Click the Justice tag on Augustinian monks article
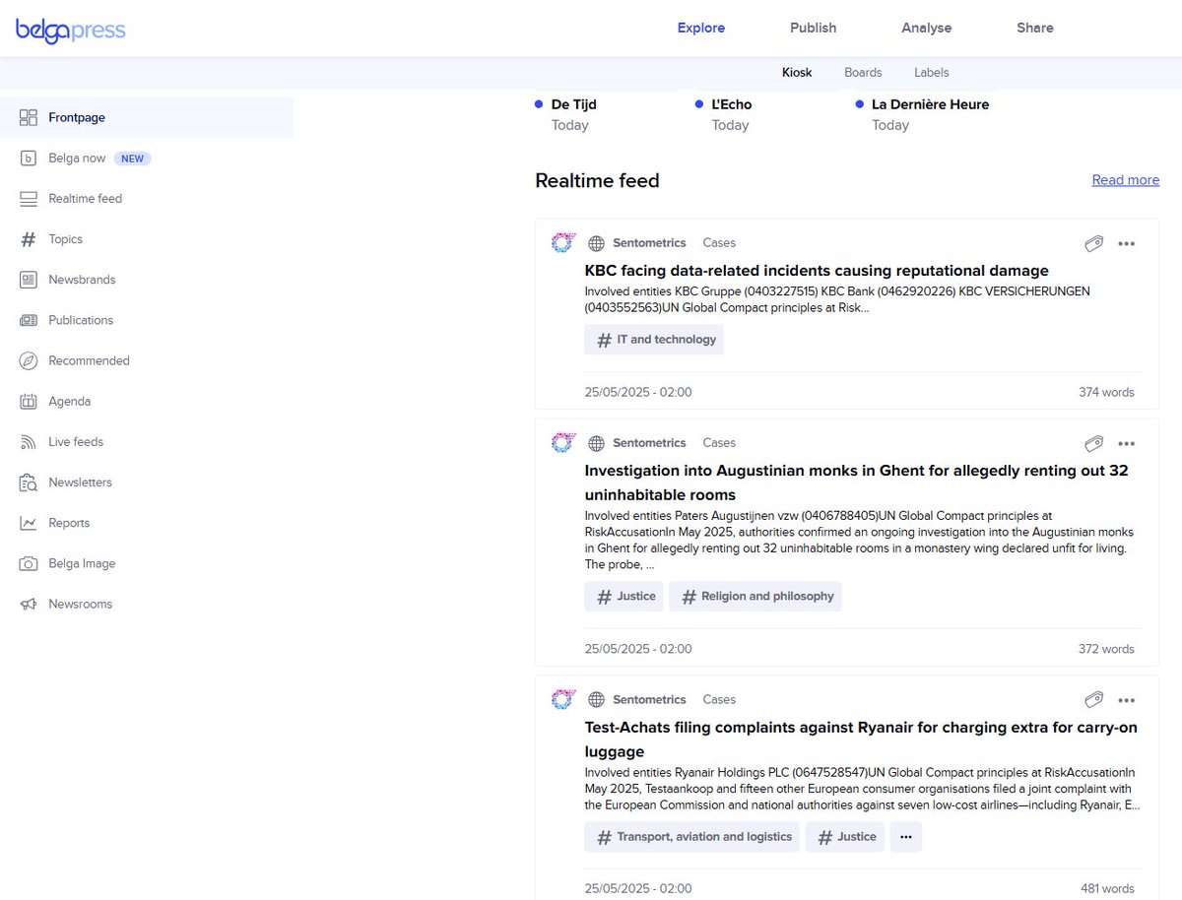The height and width of the screenshot is (900, 1182). click(624, 597)
